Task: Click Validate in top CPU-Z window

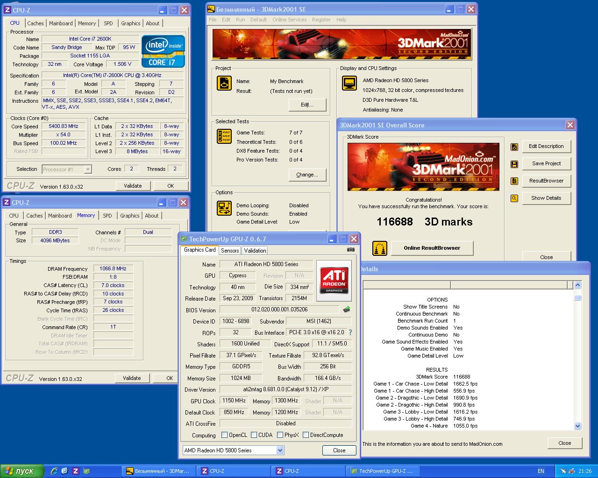Action: click(133, 186)
